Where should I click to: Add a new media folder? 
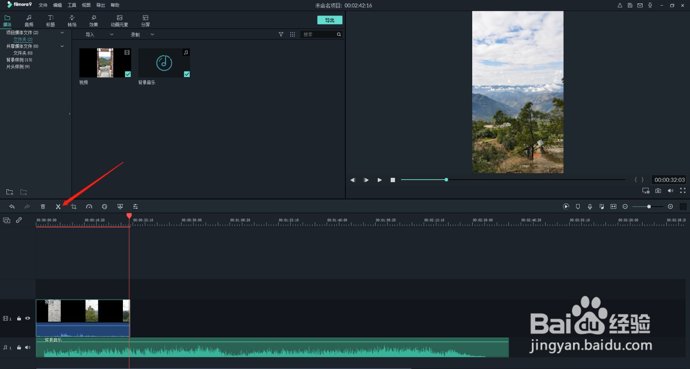click(x=9, y=192)
